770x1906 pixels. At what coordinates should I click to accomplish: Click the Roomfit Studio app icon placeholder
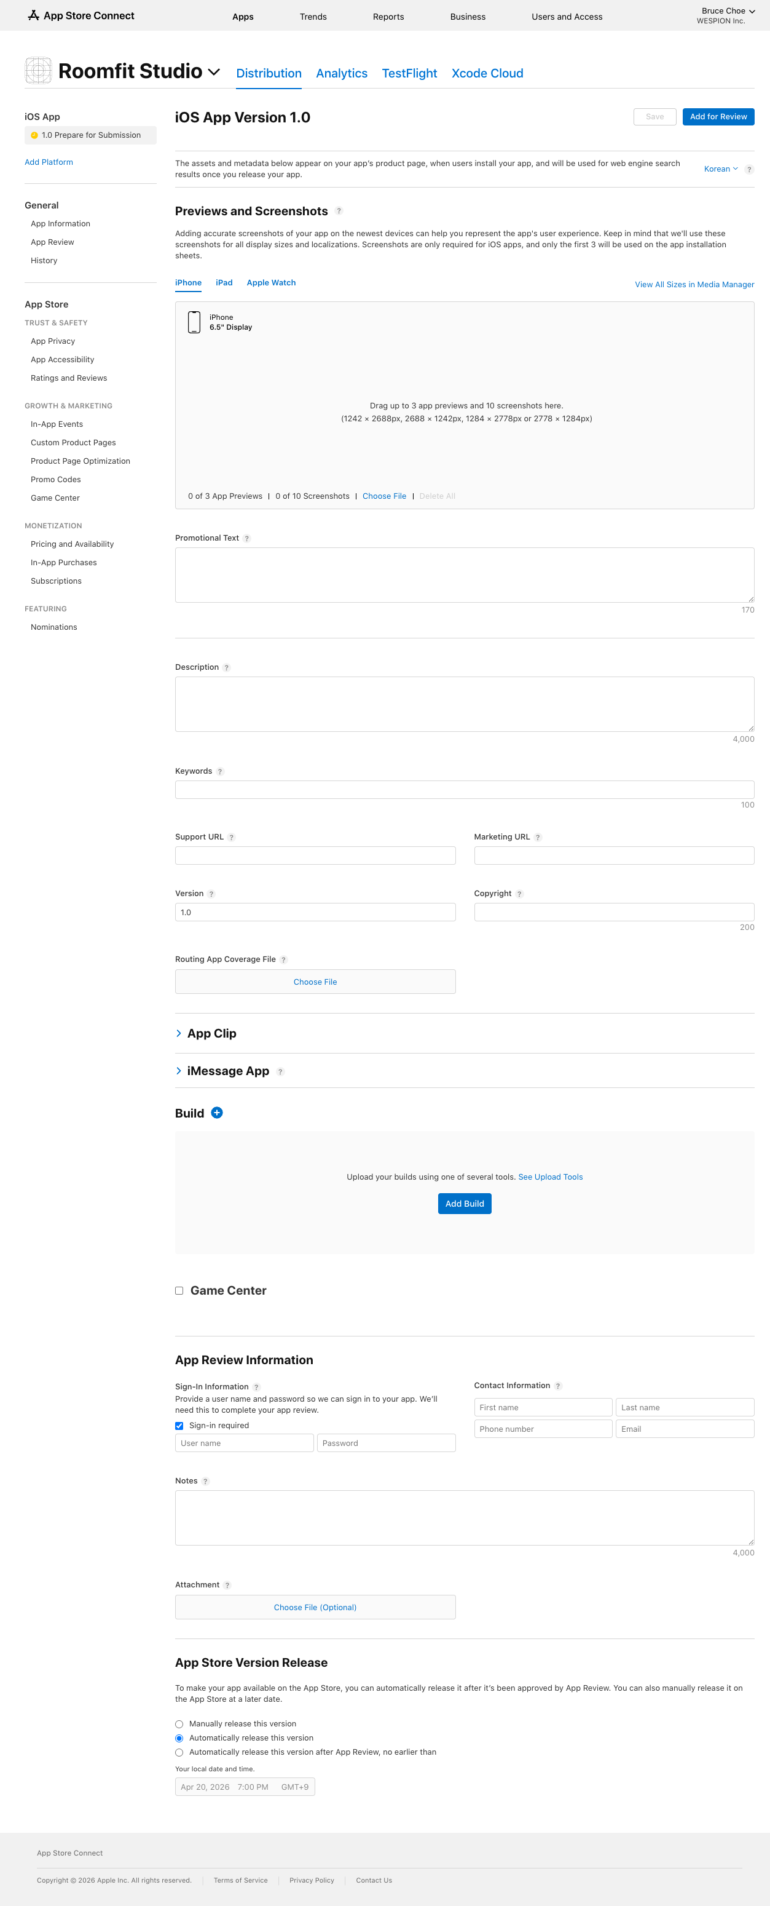click(37, 71)
